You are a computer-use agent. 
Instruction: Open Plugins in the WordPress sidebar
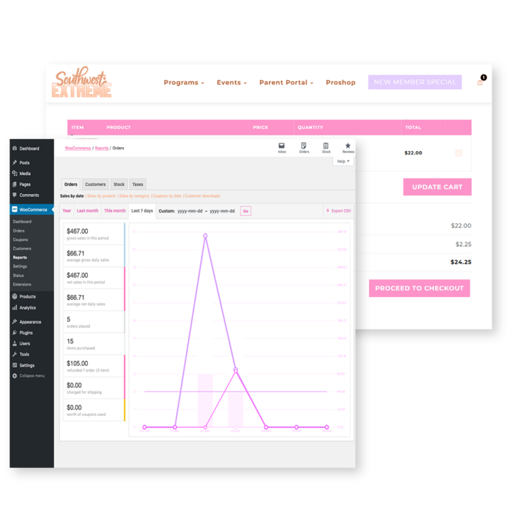tap(26, 333)
